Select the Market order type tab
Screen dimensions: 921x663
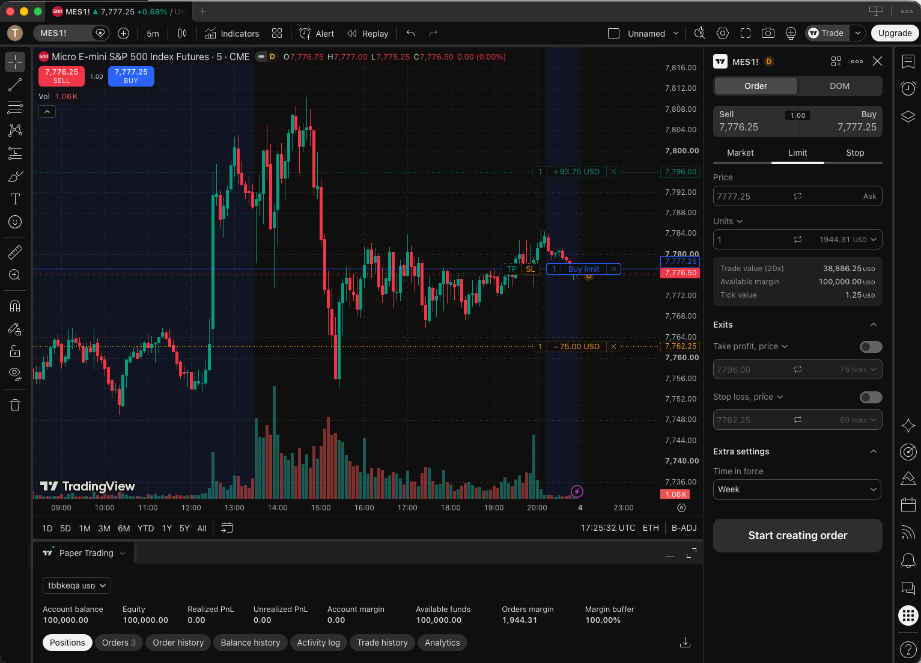(740, 153)
